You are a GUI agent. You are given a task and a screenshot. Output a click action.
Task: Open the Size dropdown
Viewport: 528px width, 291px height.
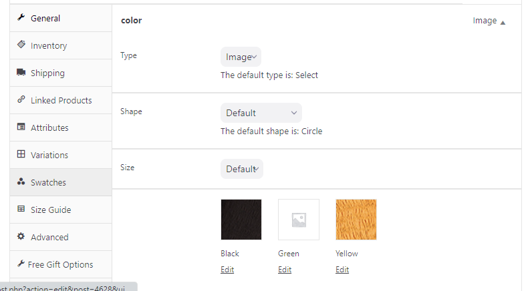coord(241,169)
